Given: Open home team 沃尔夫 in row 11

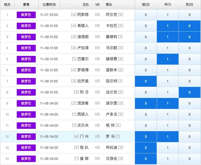Looking at the screenshot, I should 83,125.
